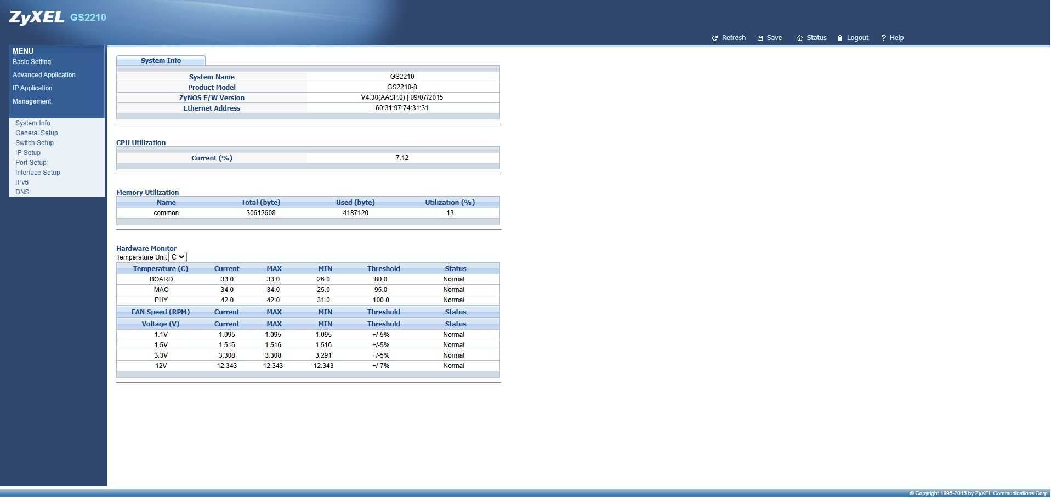1051x500 pixels.
Task: Click the 1.1V voltage row label
Action: [x=161, y=335]
